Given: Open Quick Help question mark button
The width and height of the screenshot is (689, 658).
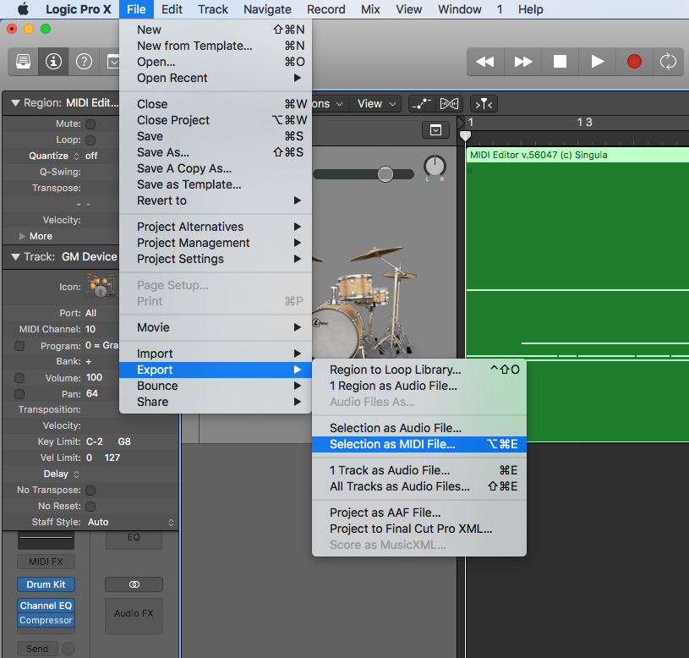Looking at the screenshot, I should tap(84, 62).
